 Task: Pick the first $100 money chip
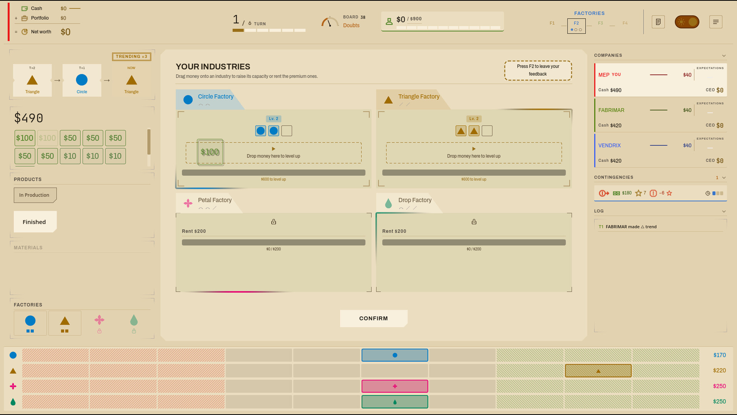[x=25, y=138]
